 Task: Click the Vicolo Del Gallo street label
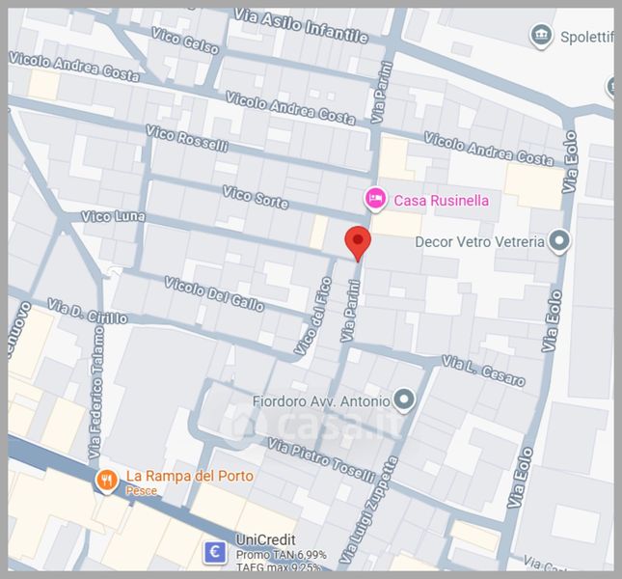[214, 293]
